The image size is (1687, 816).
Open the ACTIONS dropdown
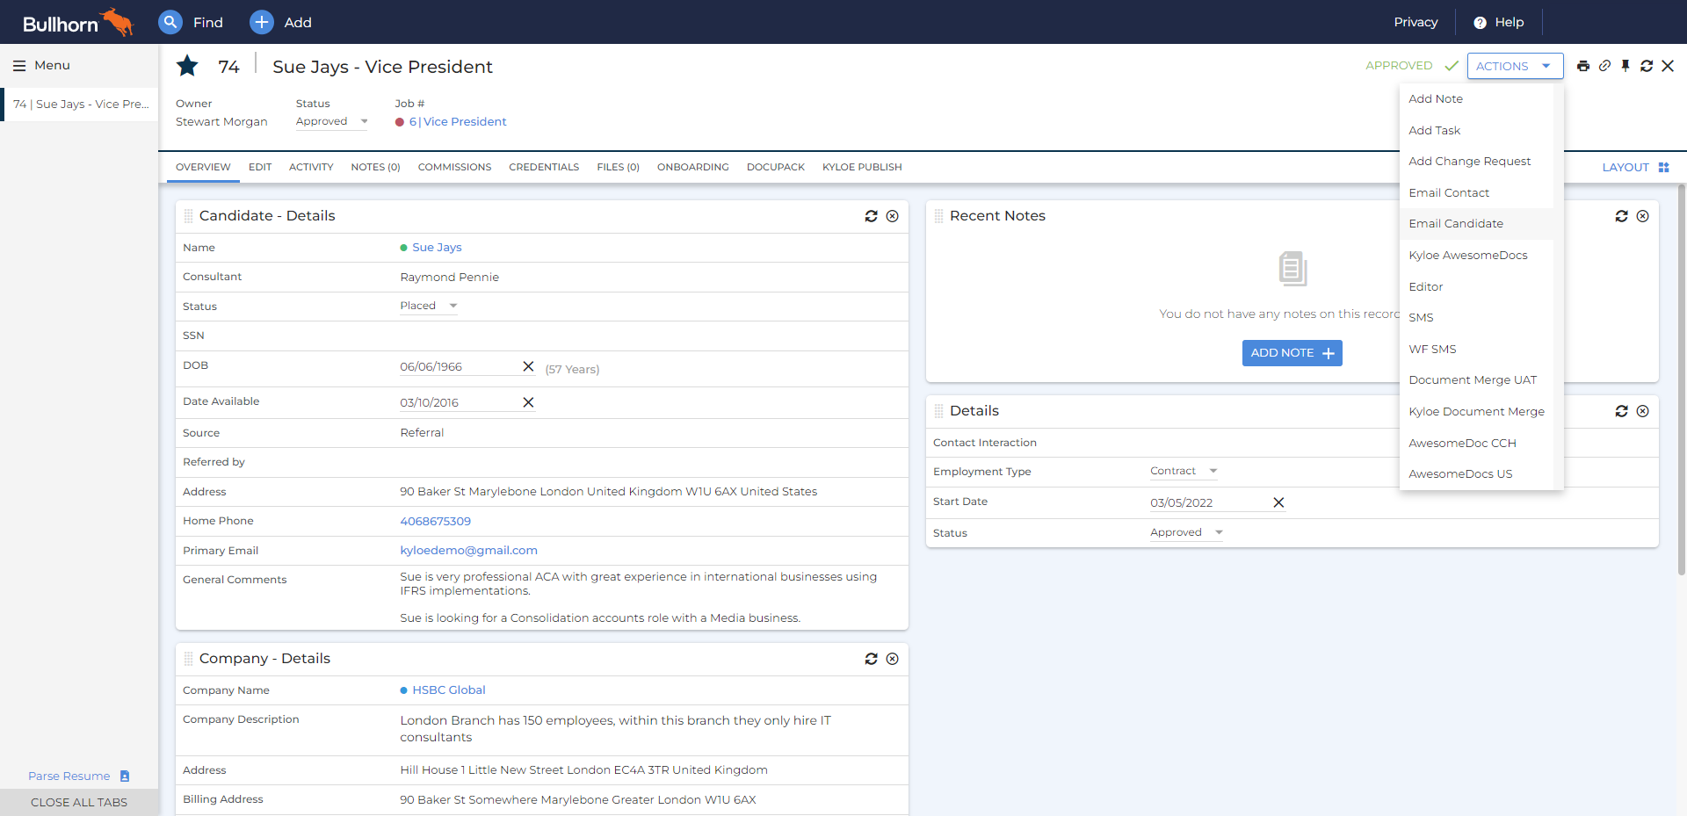click(1515, 66)
